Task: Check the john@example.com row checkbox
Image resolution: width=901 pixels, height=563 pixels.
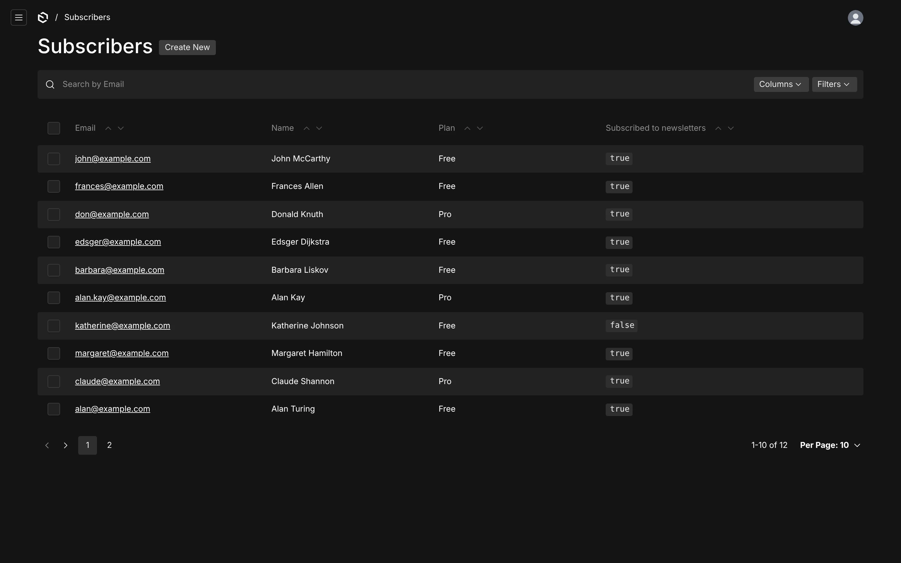Action: [53, 159]
